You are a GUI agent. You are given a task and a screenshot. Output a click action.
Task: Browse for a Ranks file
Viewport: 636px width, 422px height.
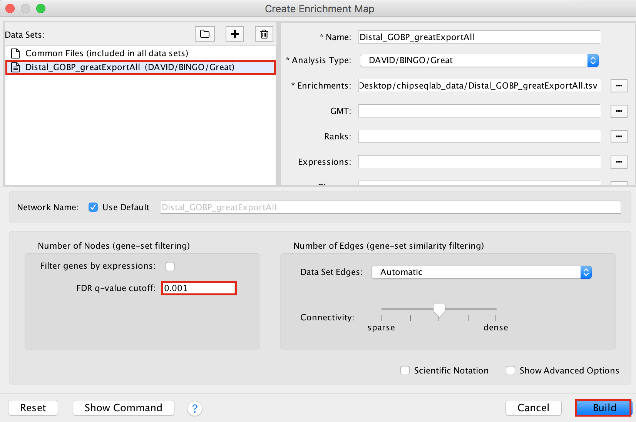tap(619, 136)
